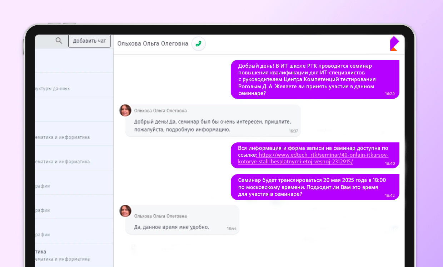Click the header contact name Ольхова Ольга Олеговна

click(153, 44)
